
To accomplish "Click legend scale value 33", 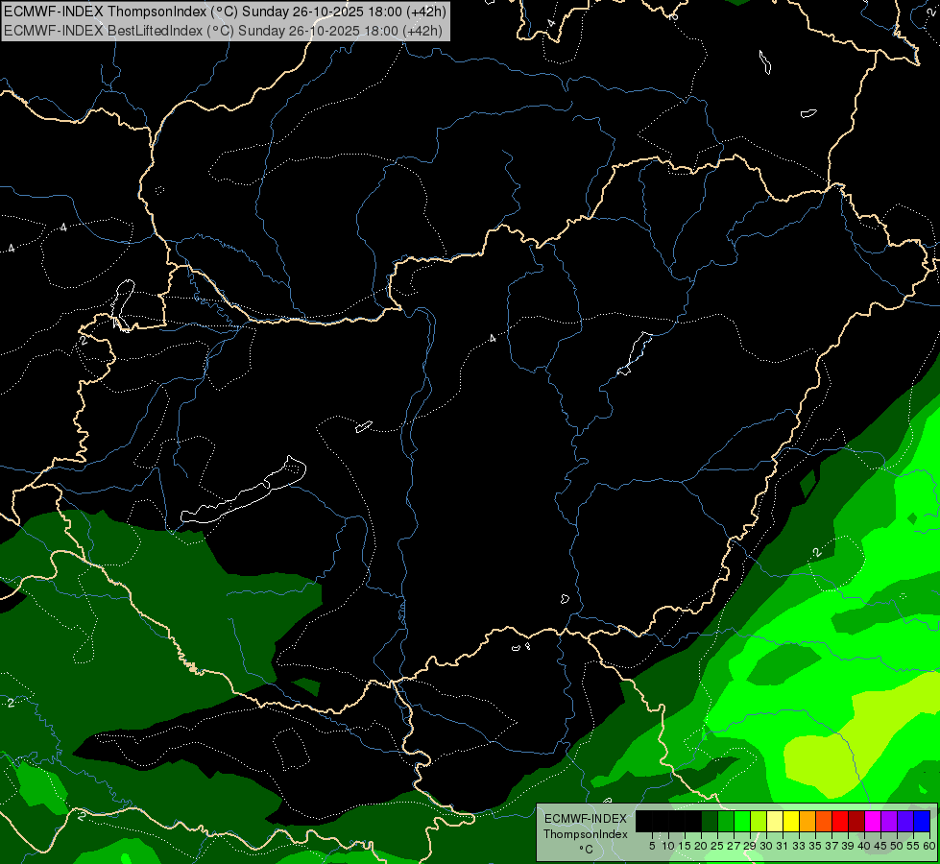I will 799,846.
